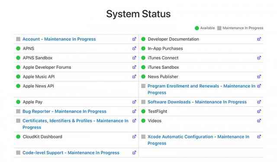Click external link icon beside Videos
The width and height of the screenshot is (277, 162).
(x=259, y=121)
